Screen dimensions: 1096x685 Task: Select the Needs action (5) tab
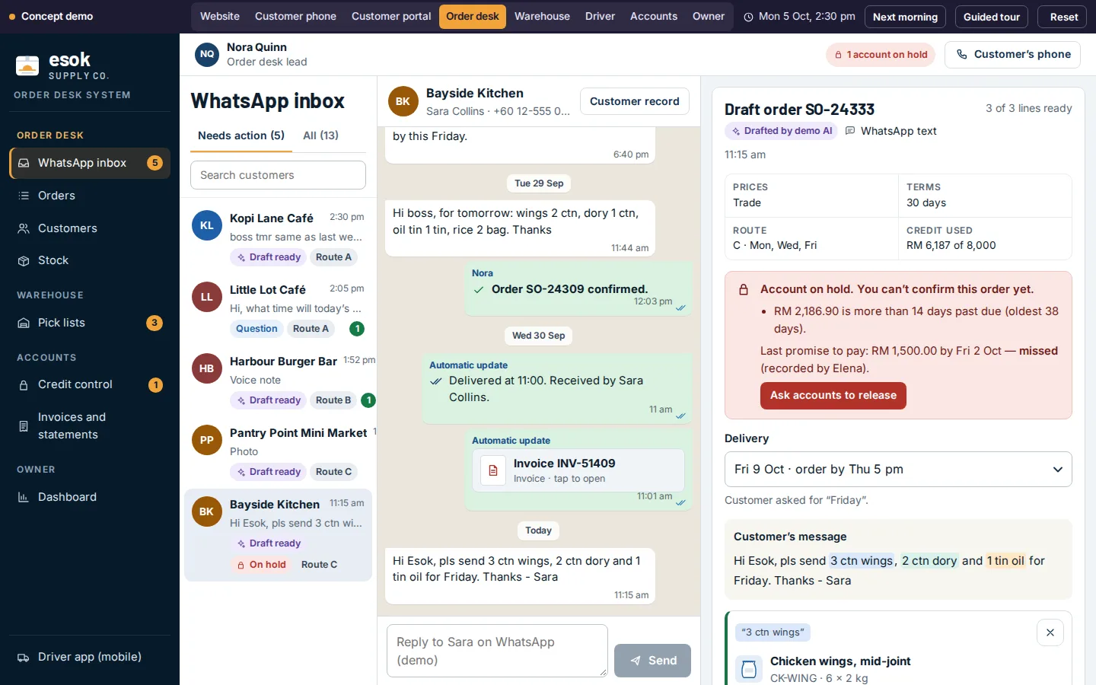(x=241, y=135)
